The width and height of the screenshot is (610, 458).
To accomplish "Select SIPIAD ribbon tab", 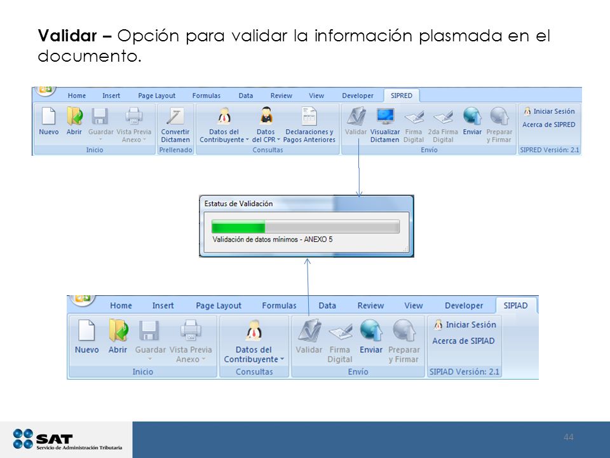I will click(x=516, y=306).
